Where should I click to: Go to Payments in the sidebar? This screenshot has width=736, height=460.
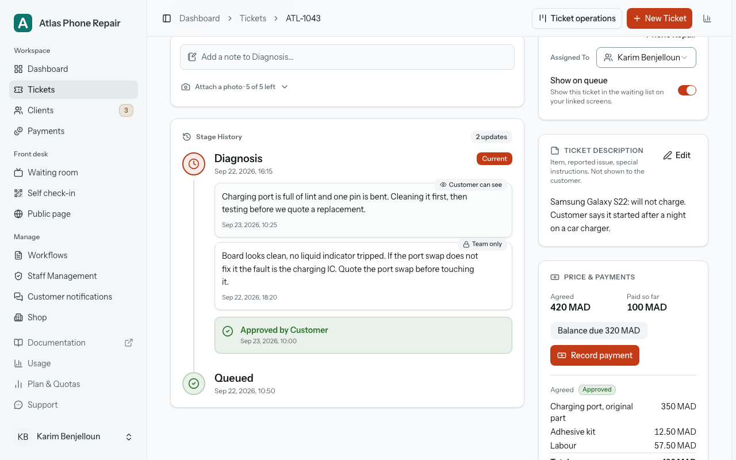[74, 131]
